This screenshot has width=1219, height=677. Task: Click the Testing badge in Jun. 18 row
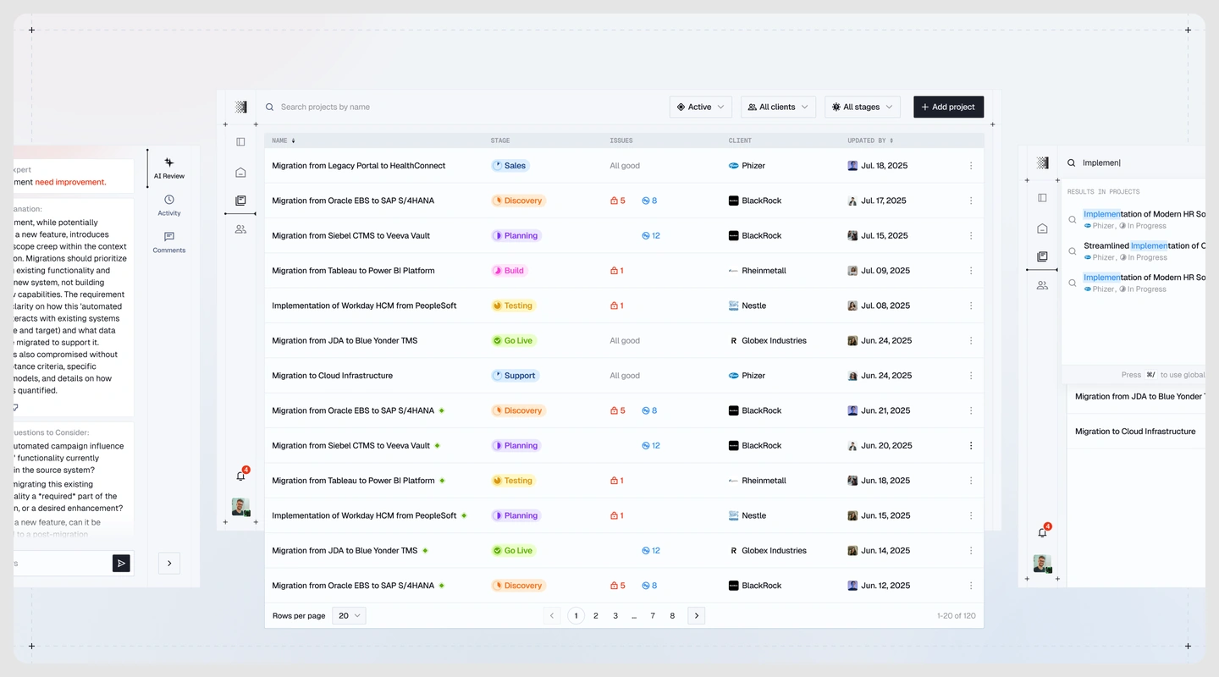tap(514, 481)
